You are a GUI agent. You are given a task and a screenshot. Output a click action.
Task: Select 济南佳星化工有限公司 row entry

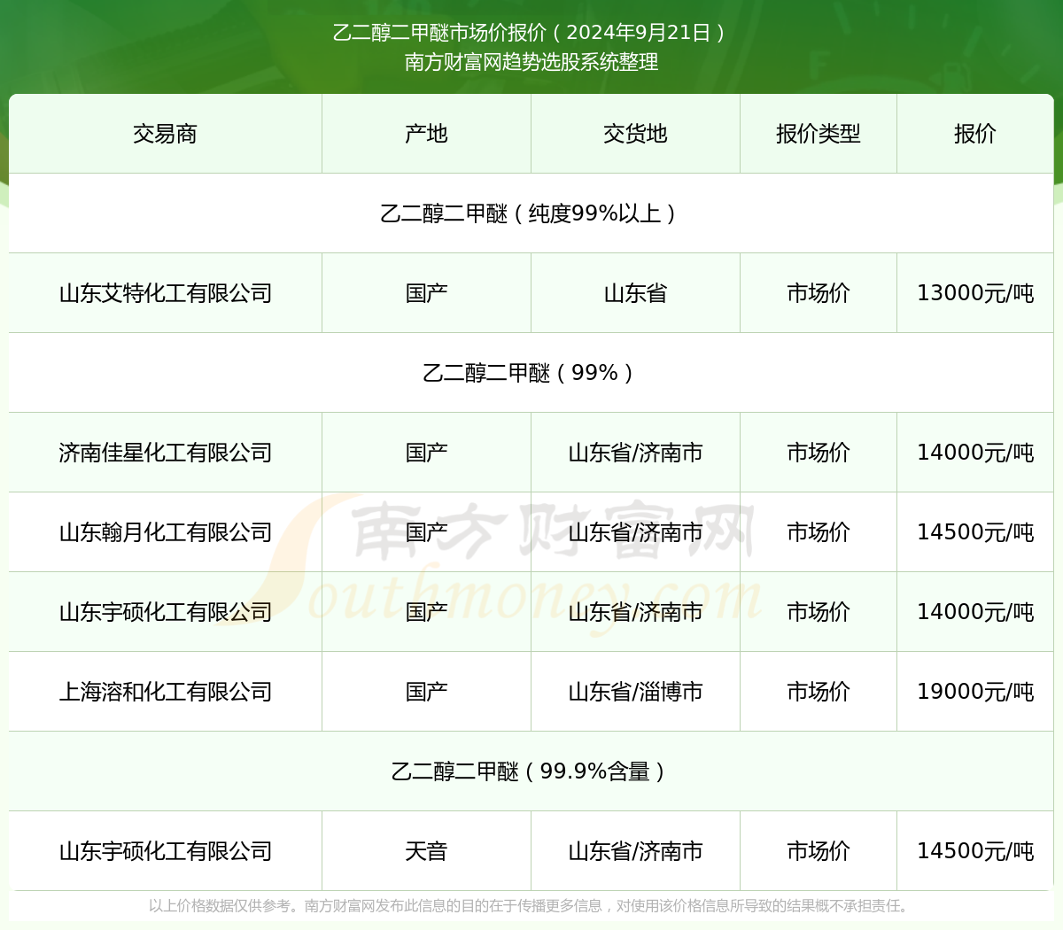(165, 453)
